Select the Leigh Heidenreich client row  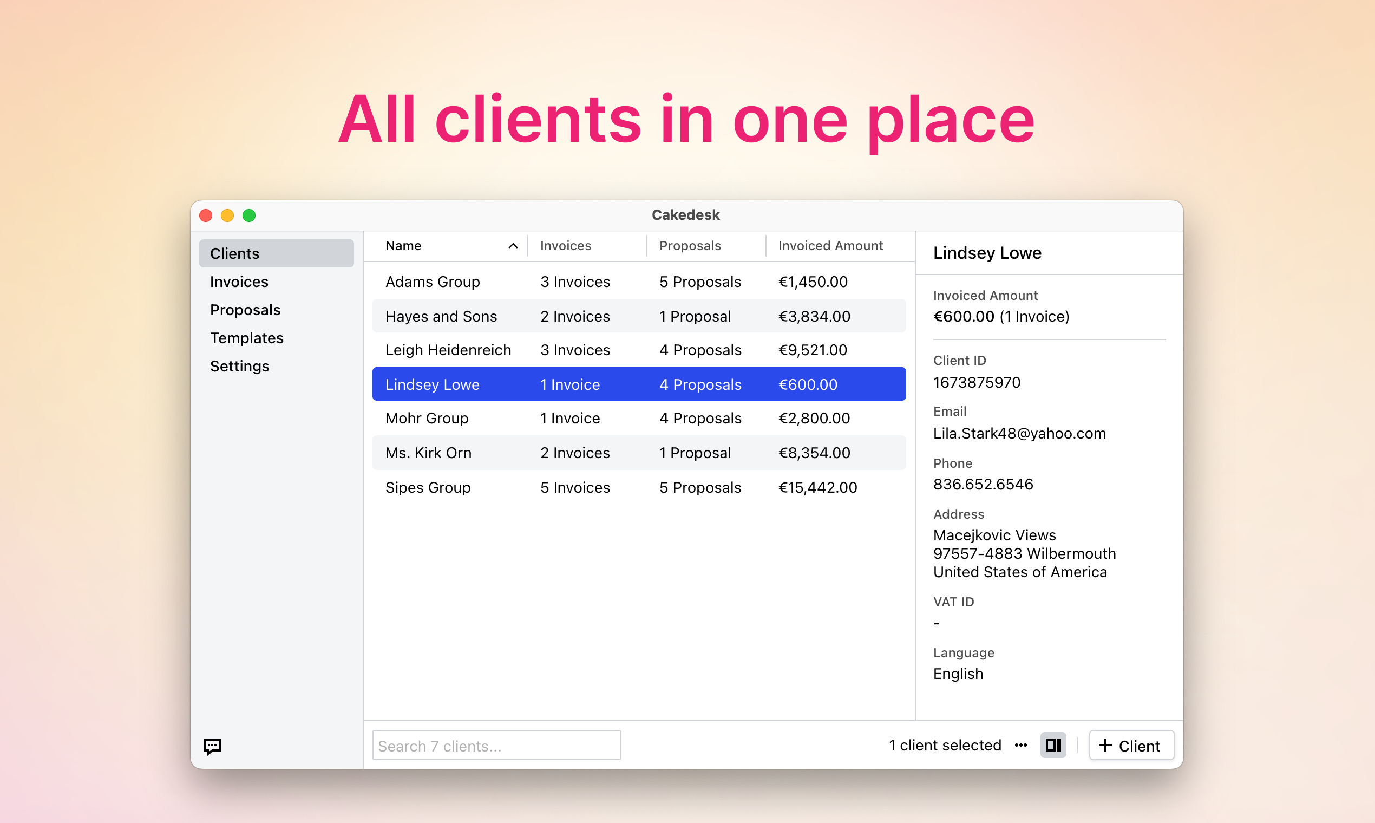tap(639, 350)
